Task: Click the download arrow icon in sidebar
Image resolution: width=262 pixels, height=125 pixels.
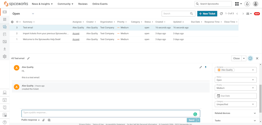Action: click(x=5, y=49)
